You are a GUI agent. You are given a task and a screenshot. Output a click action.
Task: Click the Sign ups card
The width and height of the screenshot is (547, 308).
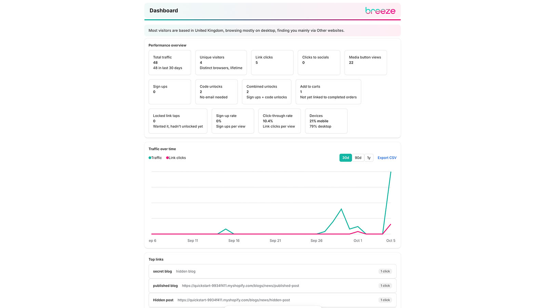coord(170,92)
